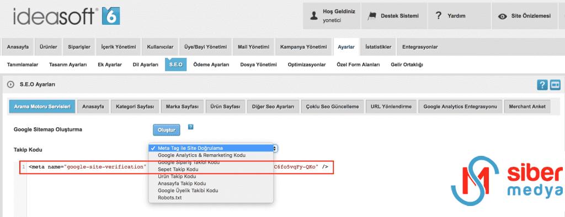Click the ideasoft logo

pyautogui.click(x=67, y=16)
